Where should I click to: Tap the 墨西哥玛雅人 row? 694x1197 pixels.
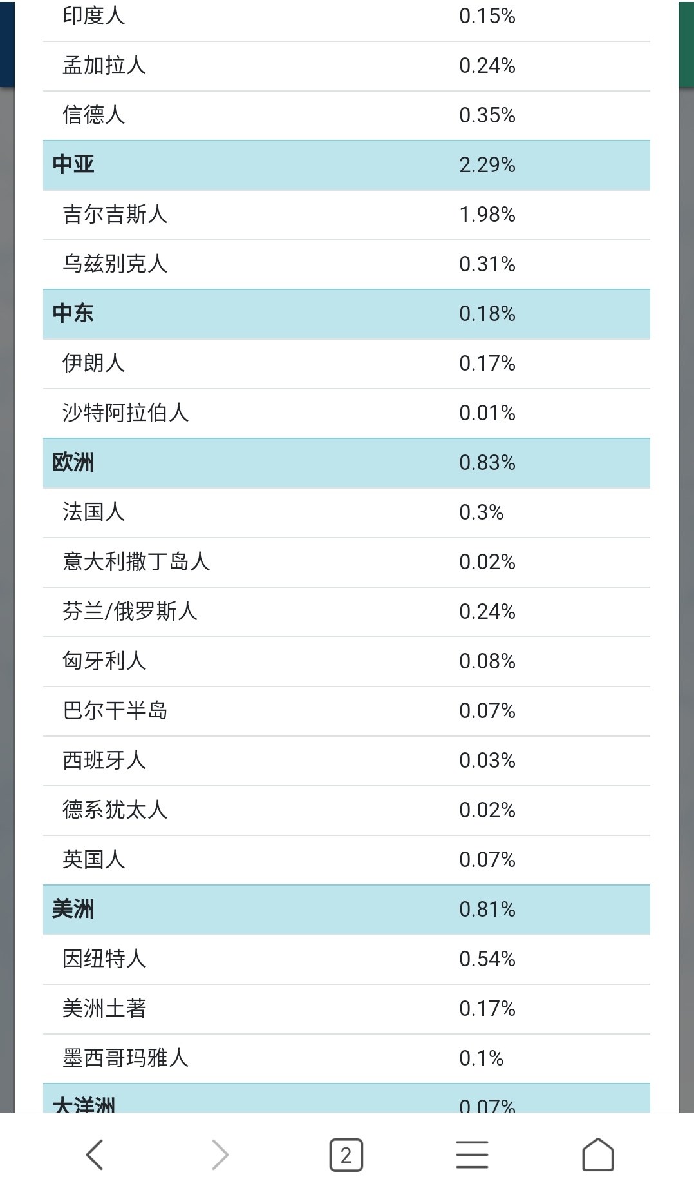pos(346,1058)
